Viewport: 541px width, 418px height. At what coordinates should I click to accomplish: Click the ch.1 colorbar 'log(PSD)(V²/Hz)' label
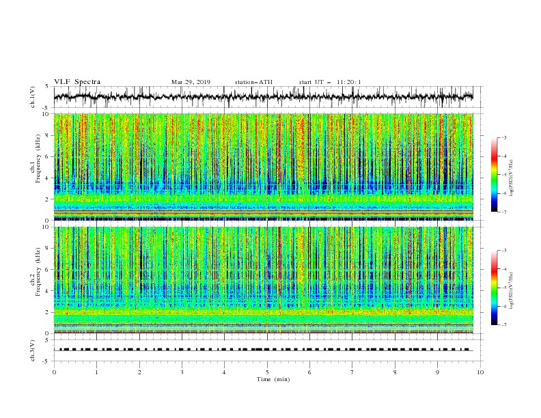click(512, 178)
